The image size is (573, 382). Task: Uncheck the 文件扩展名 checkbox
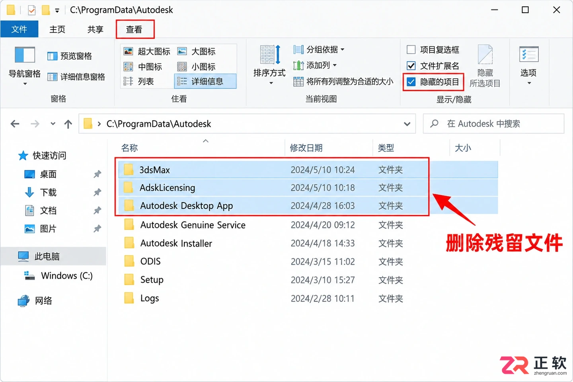tap(411, 66)
